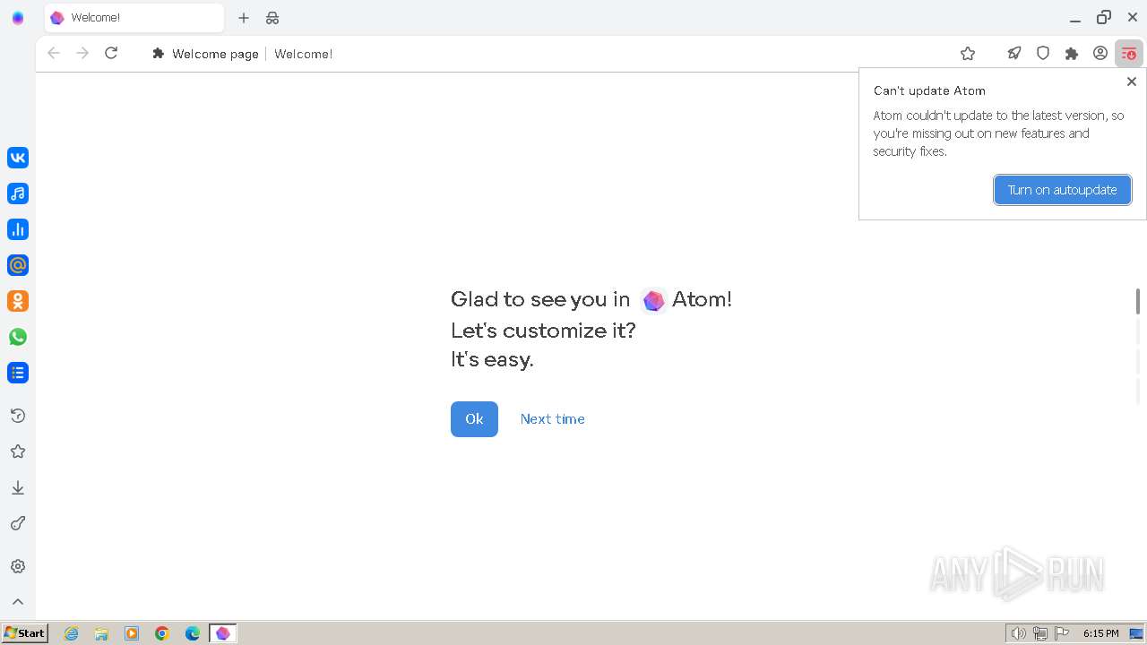Image resolution: width=1147 pixels, height=645 pixels.
Task: Collapse the sidebar with chevron arrow
Action: click(x=18, y=602)
